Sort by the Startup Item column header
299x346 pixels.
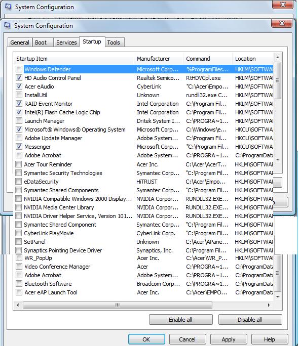[x=73, y=59]
